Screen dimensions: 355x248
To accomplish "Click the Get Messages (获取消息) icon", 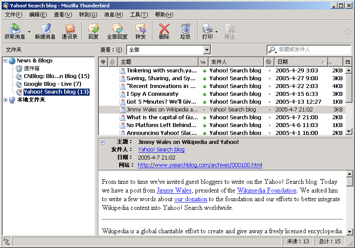I will coord(15,29).
